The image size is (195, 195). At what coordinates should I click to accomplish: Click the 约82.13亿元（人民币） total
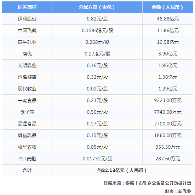coord(122,170)
